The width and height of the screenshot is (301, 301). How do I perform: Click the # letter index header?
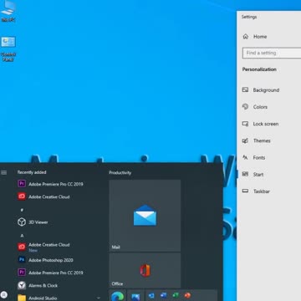[x=22, y=210]
